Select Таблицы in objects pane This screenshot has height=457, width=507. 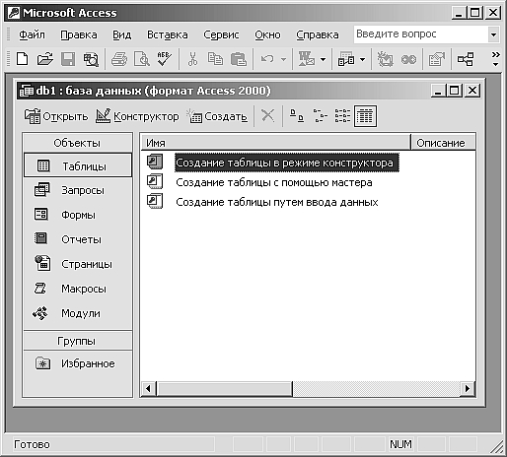click(x=78, y=165)
